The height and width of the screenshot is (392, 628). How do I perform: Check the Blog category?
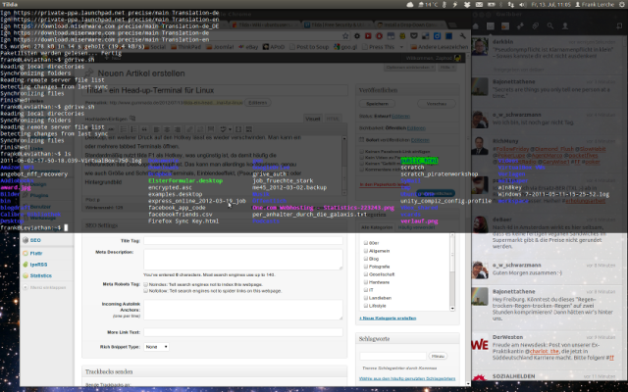click(x=365, y=259)
